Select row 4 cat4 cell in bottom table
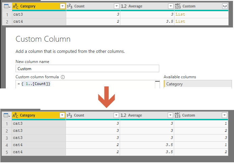Image resolution: width=234 pixels, height=165 pixels. click(x=39, y=145)
